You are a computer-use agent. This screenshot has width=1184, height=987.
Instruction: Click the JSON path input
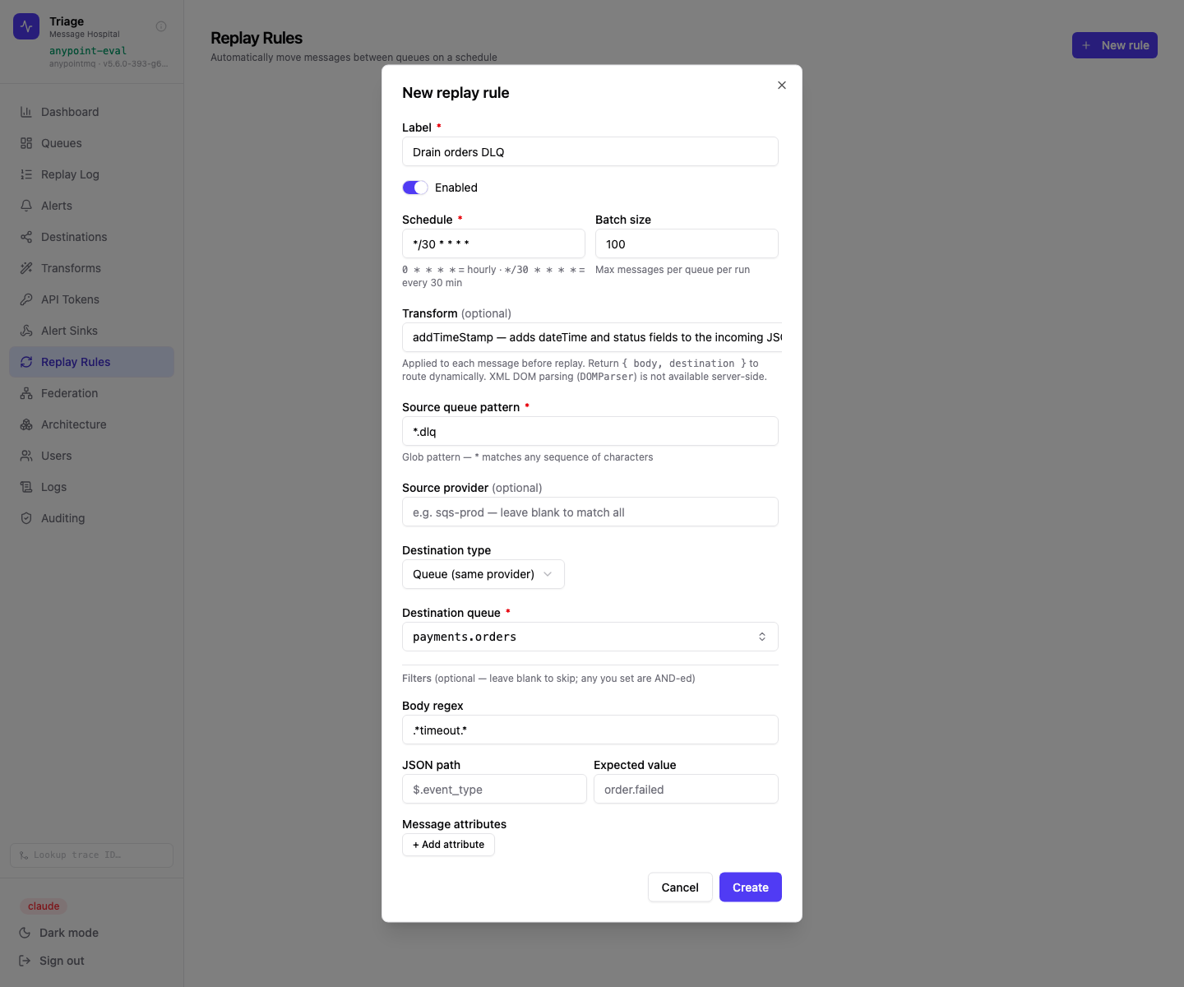point(494,790)
